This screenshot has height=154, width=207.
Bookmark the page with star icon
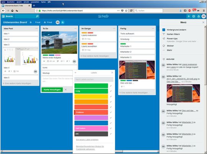click(126, 11)
